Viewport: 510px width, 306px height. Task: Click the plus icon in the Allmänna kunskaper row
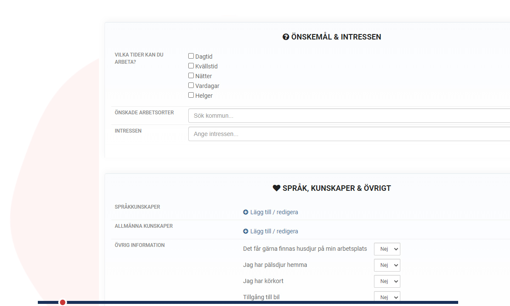point(246,231)
